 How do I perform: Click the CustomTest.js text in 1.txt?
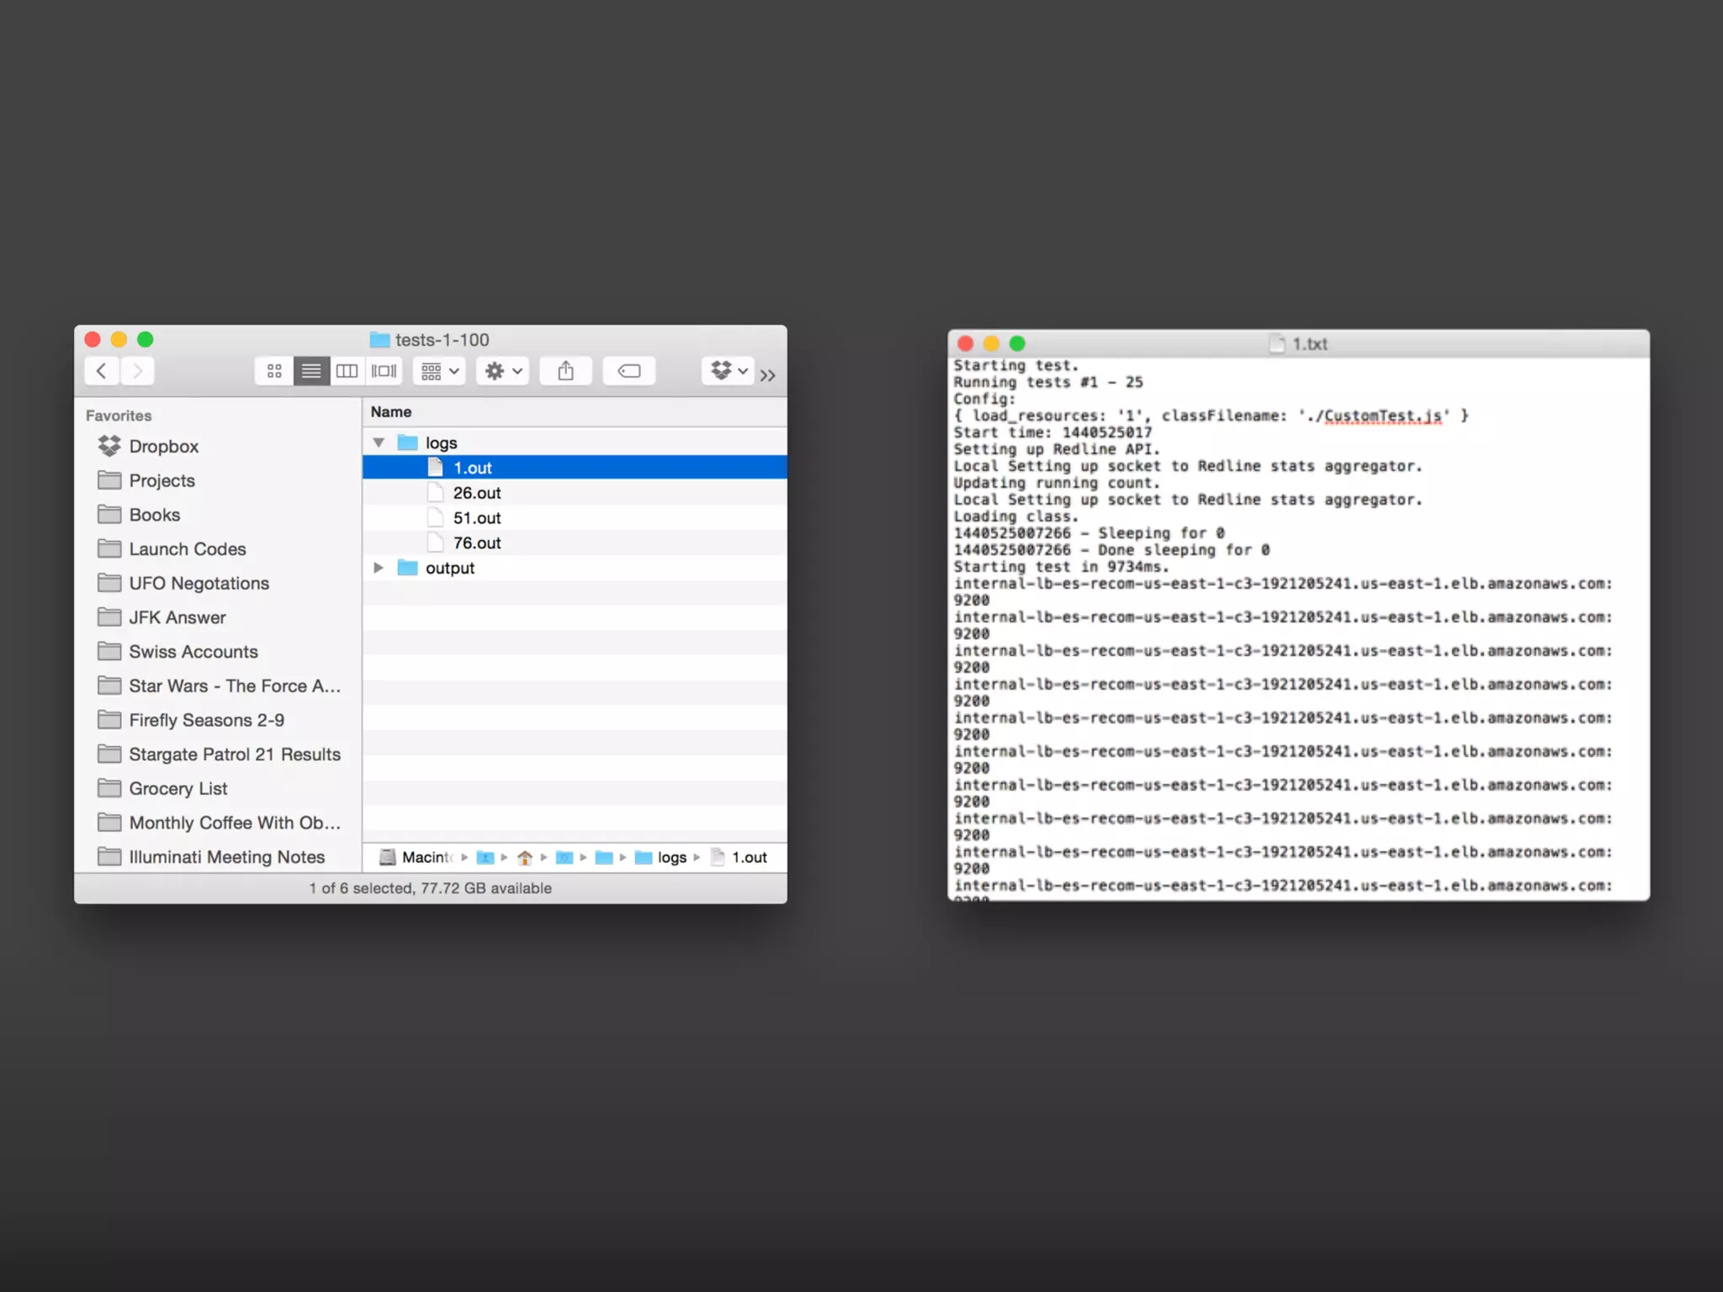click(1382, 416)
